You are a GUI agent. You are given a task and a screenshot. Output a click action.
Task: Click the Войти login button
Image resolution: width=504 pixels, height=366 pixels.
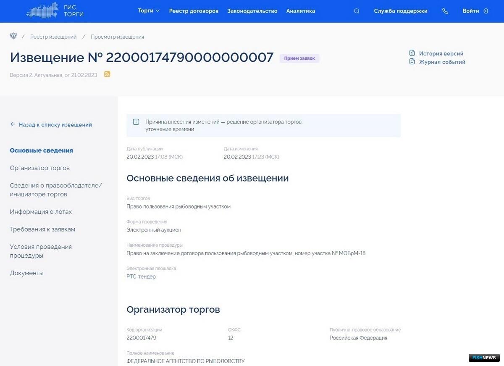(475, 11)
